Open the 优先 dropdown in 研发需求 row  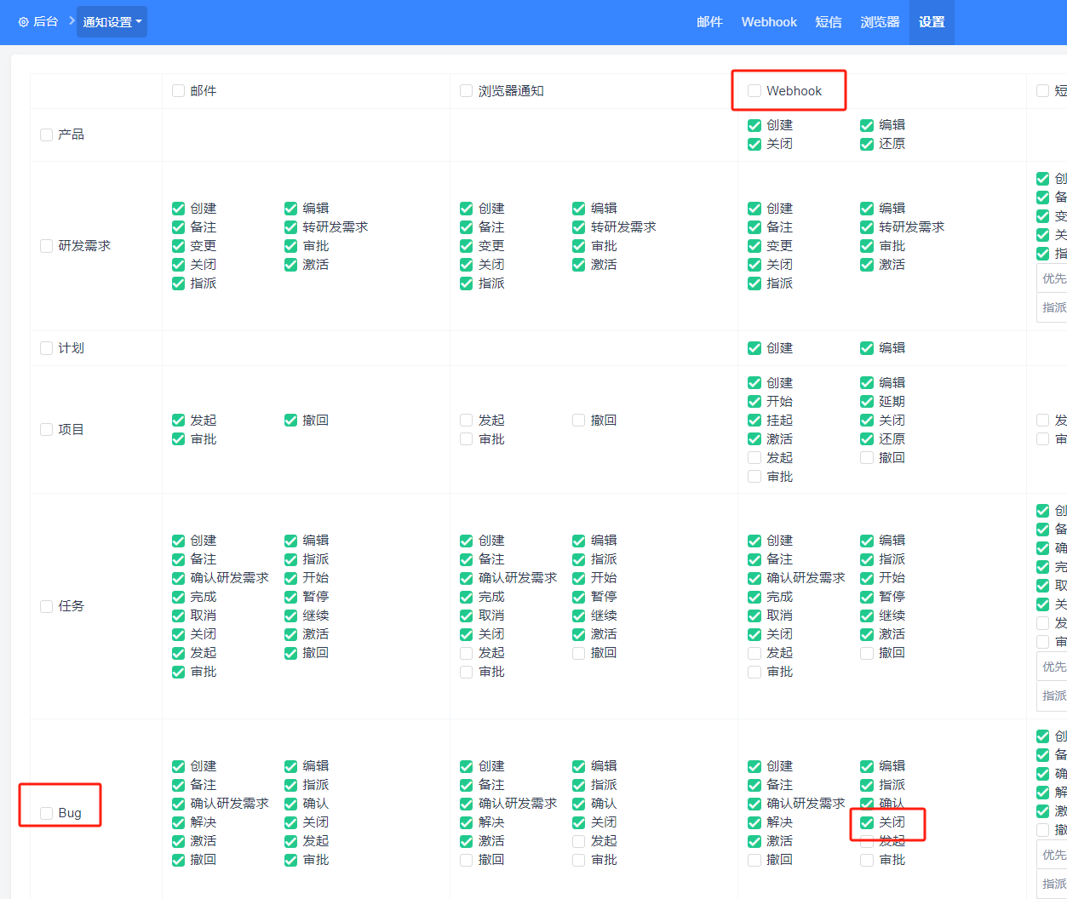click(x=1053, y=278)
